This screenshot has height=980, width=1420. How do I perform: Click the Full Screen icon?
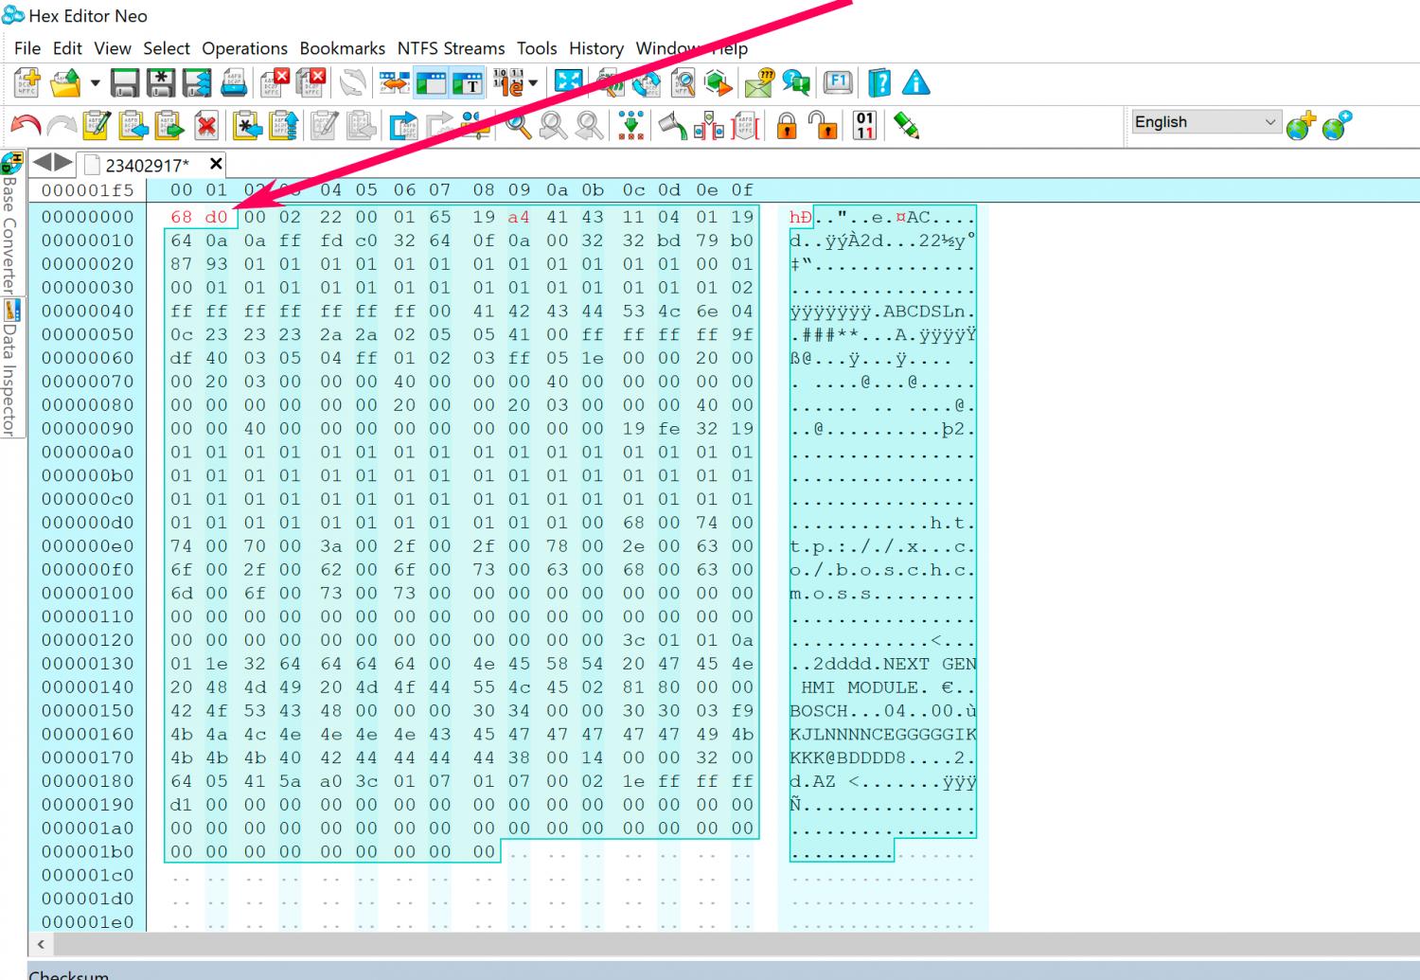coord(568,83)
